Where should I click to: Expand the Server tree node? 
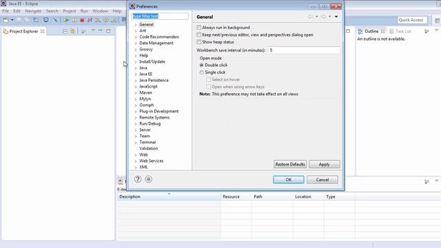coord(136,130)
